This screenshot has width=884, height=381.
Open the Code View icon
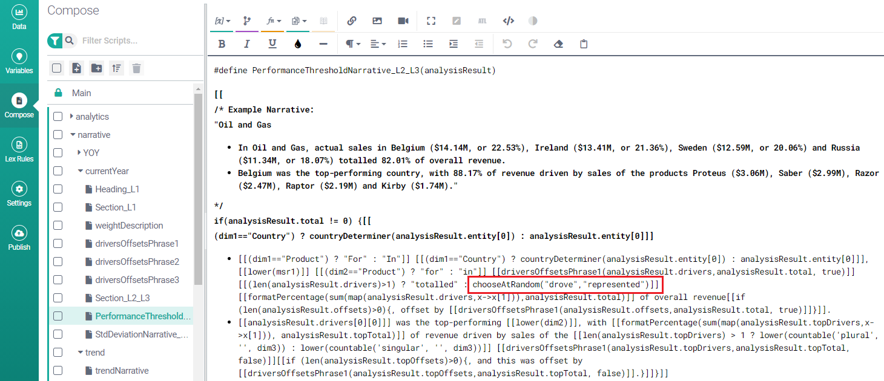pyautogui.click(x=509, y=21)
